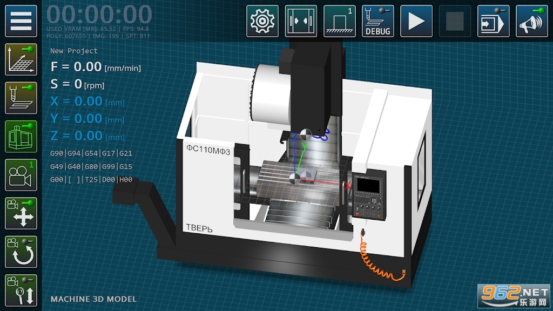The image size is (553, 311).
Task: Toggle the coordinate grid axes display
Action: pos(21,59)
